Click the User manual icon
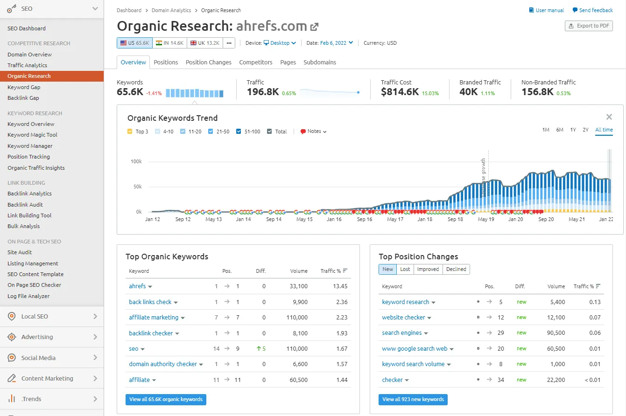The height and width of the screenshot is (416, 626). 531,10
